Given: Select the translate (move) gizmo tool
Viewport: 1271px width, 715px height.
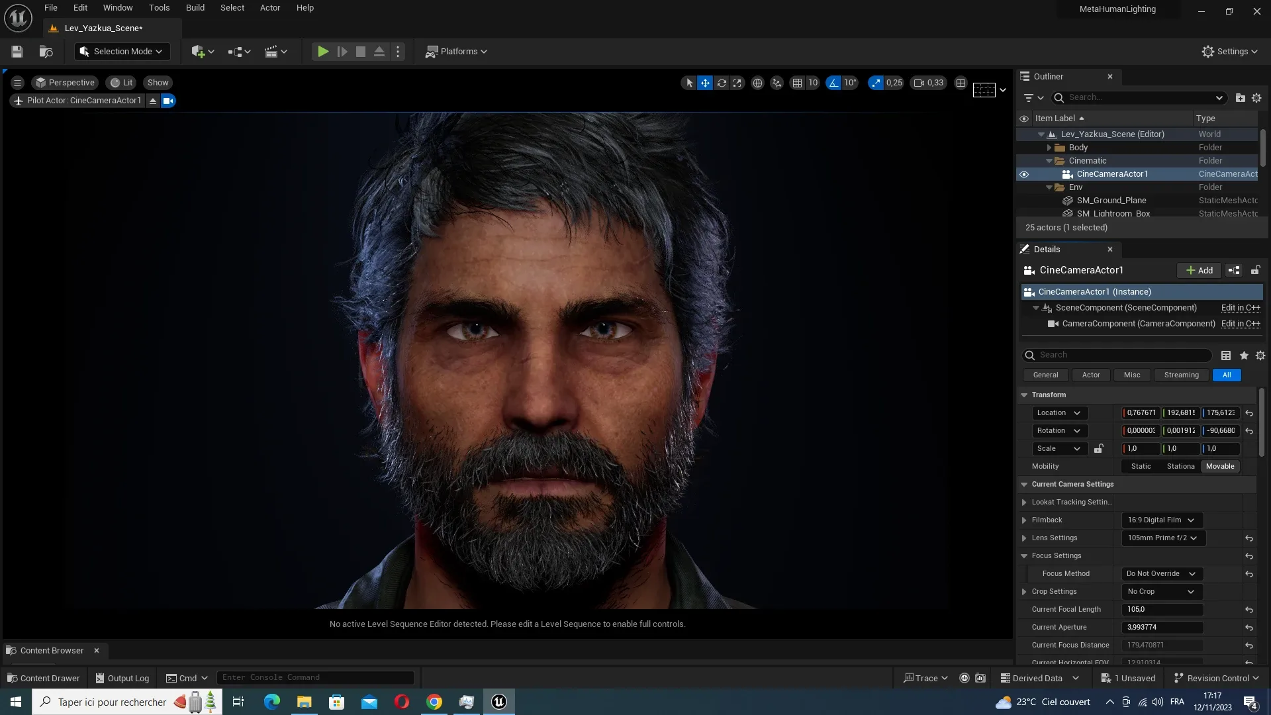Looking at the screenshot, I should (705, 83).
